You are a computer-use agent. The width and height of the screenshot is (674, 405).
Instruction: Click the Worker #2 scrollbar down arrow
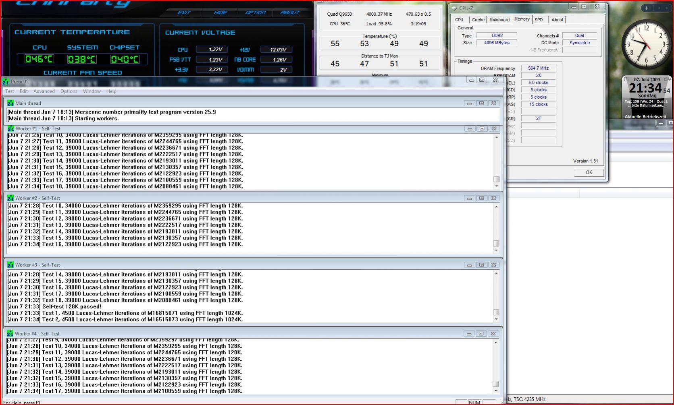click(496, 250)
